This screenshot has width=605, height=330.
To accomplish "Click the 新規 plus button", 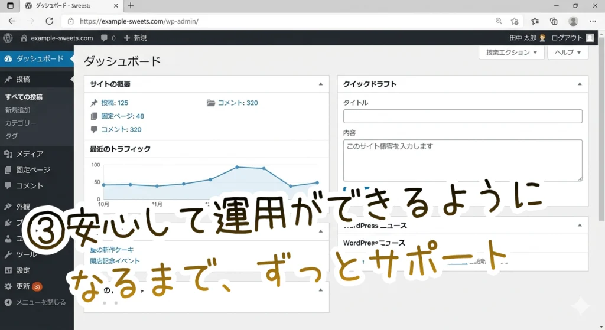I will coord(135,38).
